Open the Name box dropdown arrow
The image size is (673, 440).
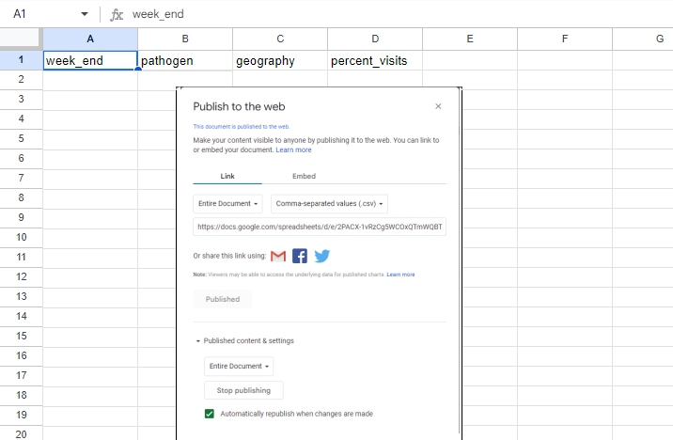point(85,15)
